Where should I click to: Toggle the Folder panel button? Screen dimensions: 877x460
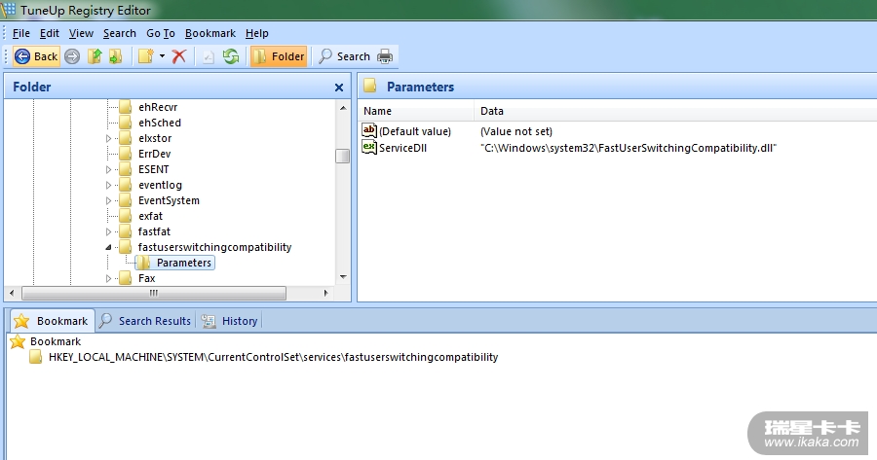point(279,56)
